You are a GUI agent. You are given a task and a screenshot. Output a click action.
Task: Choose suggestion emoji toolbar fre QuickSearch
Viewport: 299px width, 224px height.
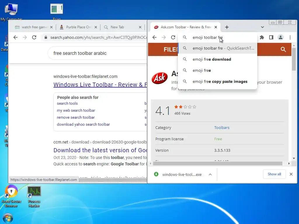pyautogui.click(x=217, y=48)
